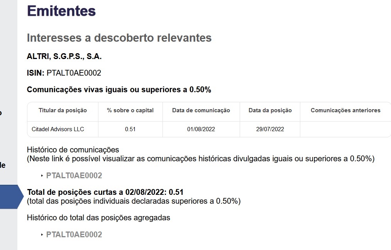Select the Citadel Advisors LLC table cell
This screenshot has height=250, width=391.
pyautogui.click(x=58, y=129)
